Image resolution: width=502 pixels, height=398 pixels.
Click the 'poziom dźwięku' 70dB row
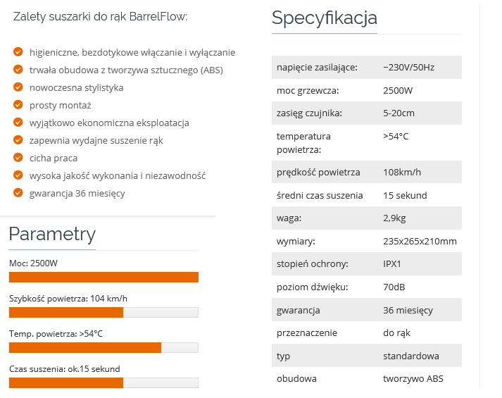[366, 287]
